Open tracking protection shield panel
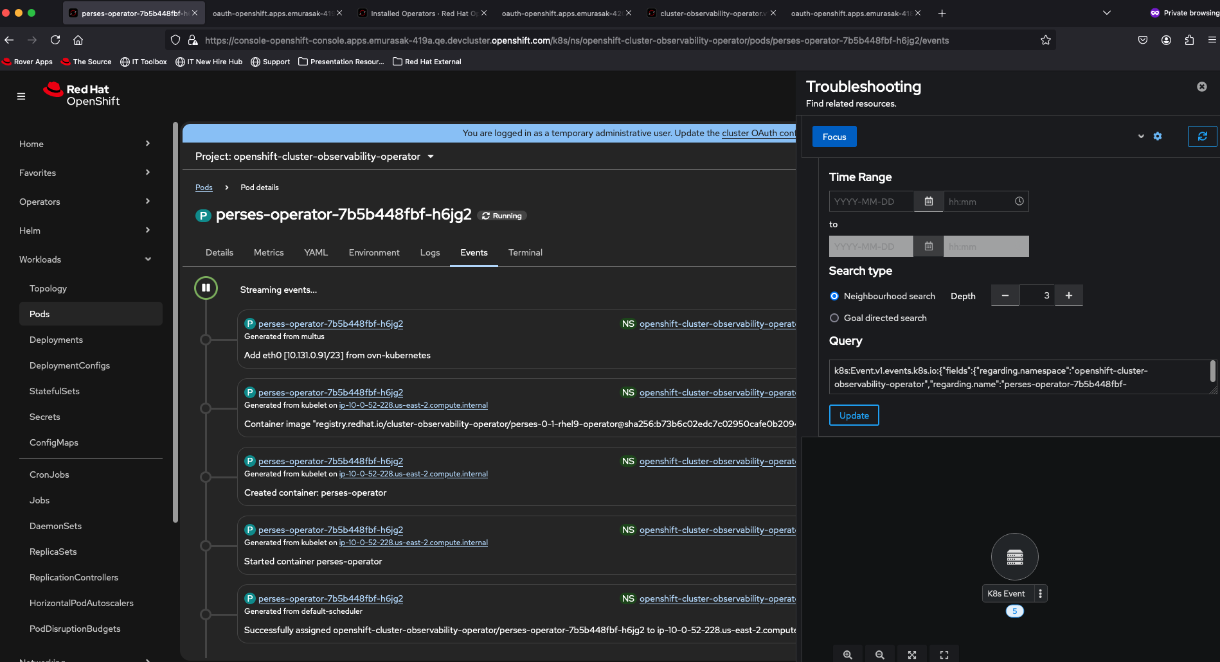 click(175, 40)
